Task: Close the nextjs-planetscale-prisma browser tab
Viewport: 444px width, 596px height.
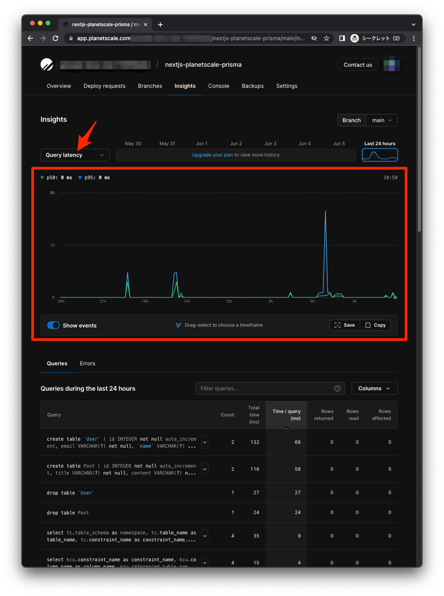Action: pos(146,25)
